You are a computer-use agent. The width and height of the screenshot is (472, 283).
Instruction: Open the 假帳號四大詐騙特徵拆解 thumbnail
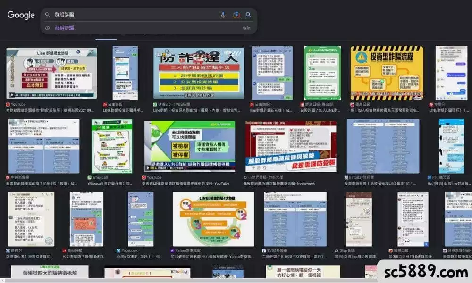click(50, 272)
